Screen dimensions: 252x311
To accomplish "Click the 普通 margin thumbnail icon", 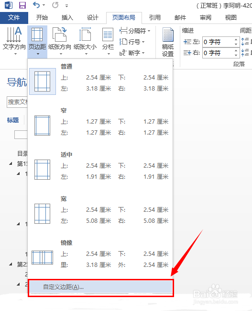I will pos(43,81).
